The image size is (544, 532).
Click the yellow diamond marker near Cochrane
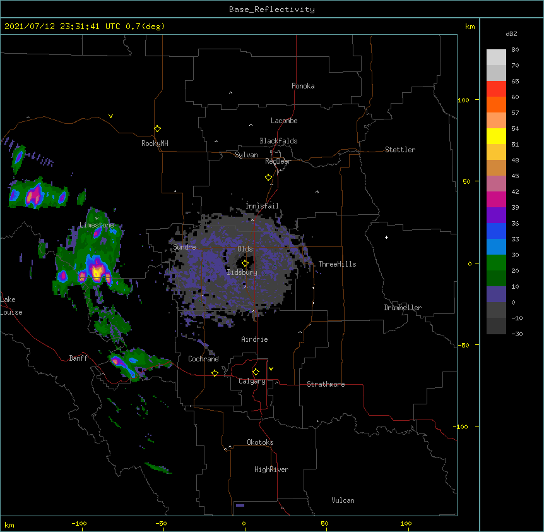[x=215, y=373]
